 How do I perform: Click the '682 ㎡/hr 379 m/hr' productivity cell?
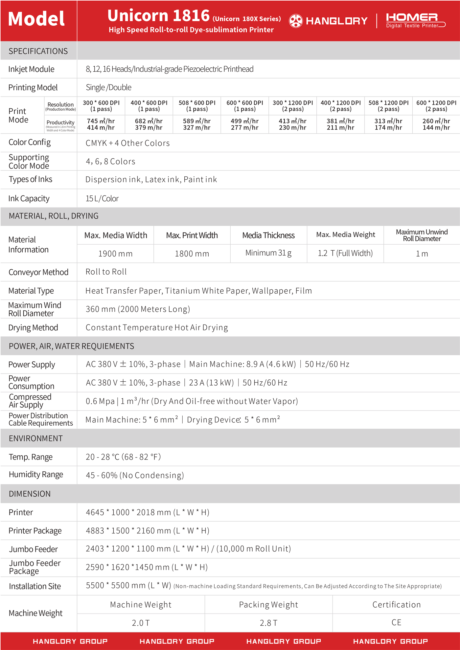click(x=149, y=124)
